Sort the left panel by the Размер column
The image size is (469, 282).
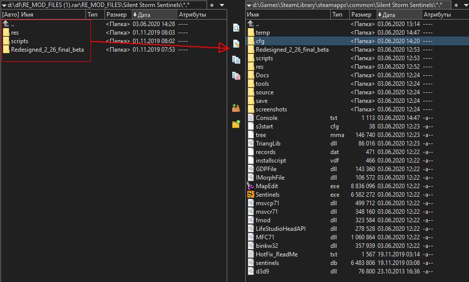(x=118, y=15)
